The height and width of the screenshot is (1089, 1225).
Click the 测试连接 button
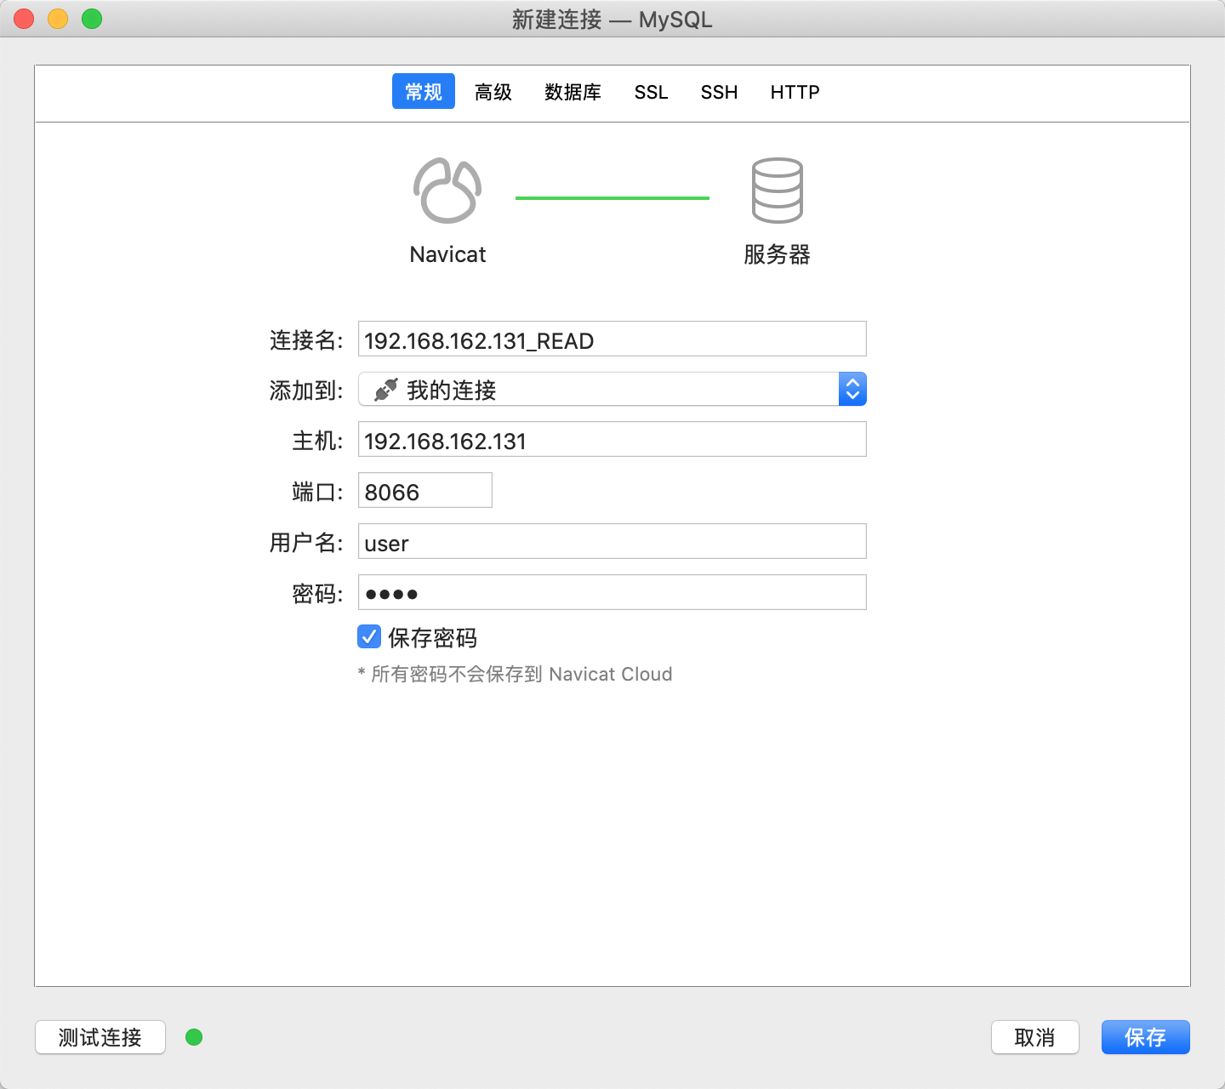tap(100, 1037)
